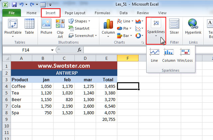The height and width of the screenshot is (140, 213).
Task: Select cell with value 3,495
Action: 106,86
